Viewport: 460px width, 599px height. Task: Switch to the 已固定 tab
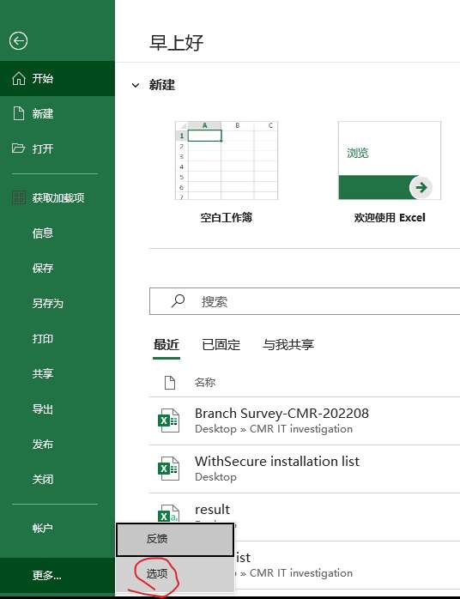(221, 345)
